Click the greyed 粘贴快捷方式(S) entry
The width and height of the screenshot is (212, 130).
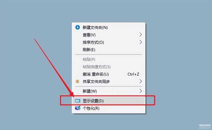tap(109, 67)
